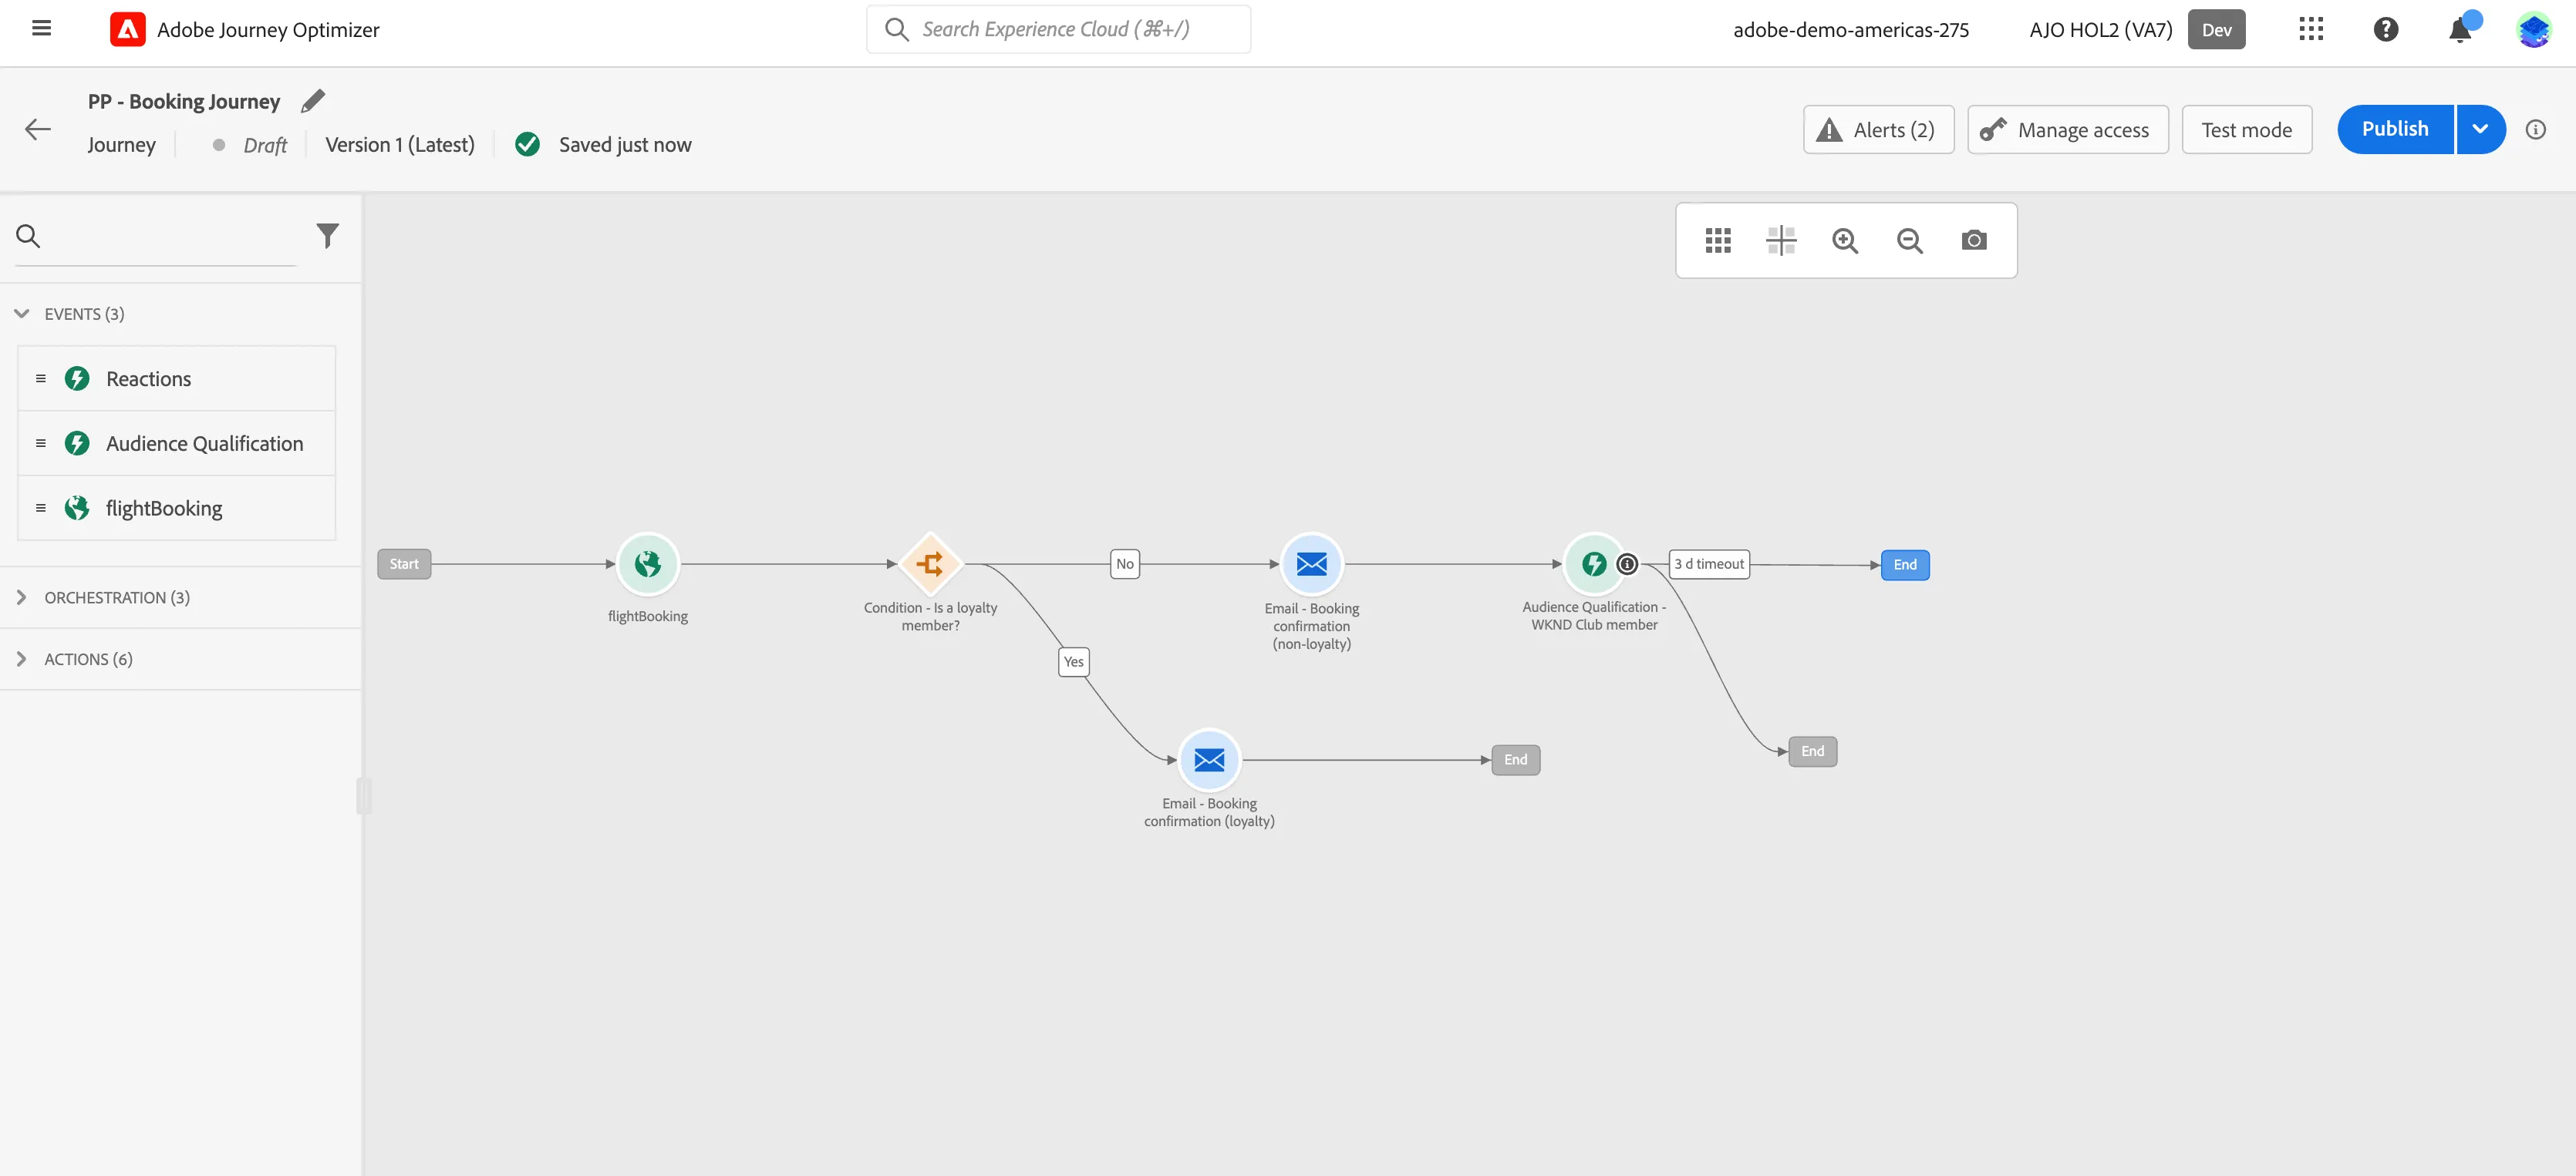Click the info badge on Audience Qualification node
This screenshot has width=2576, height=1176.
pyautogui.click(x=1627, y=565)
